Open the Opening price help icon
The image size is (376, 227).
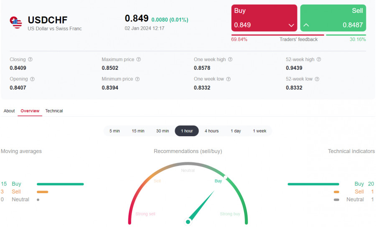coord(32,79)
